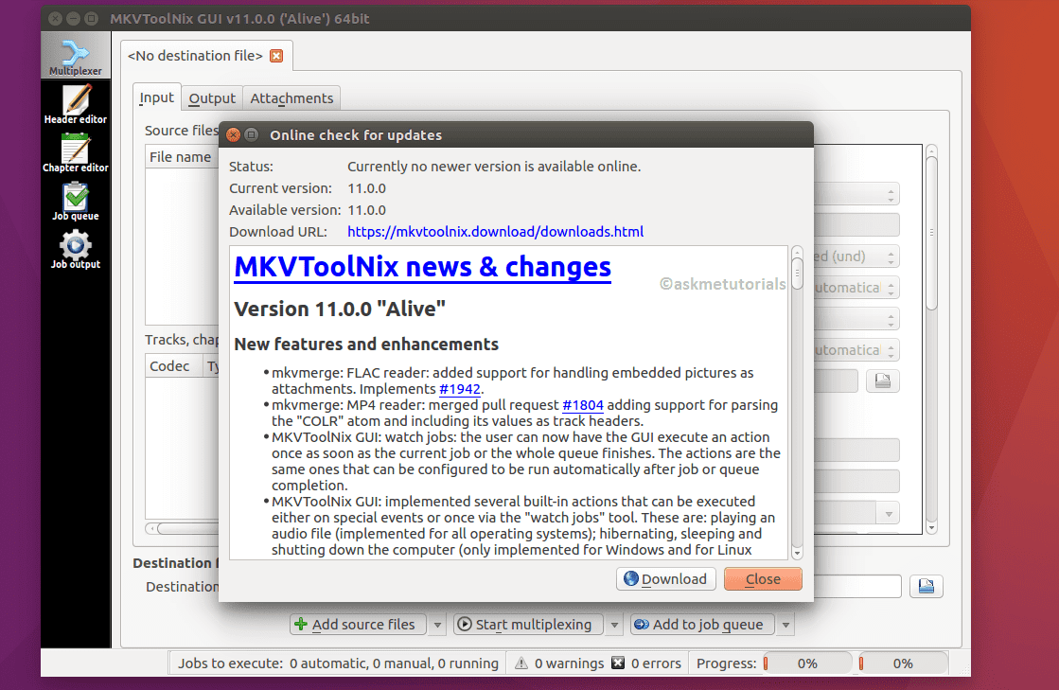Click the '0 errors' status bar text
The height and width of the screenshot is (690, 1059).
656,663
